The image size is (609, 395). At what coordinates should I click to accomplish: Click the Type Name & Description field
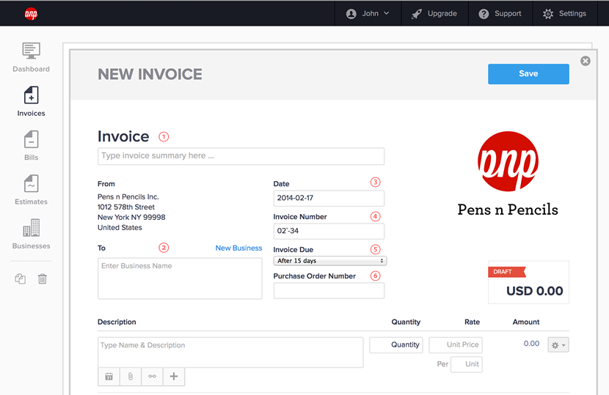pyautogui.click(x=230, y=352)
